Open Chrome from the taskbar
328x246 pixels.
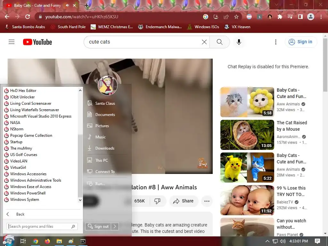click(36, 241)
